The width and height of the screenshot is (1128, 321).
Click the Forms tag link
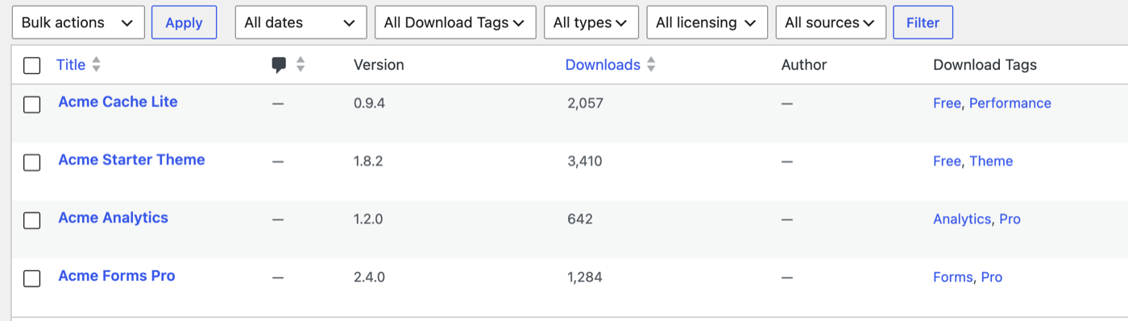pos(952,277)
